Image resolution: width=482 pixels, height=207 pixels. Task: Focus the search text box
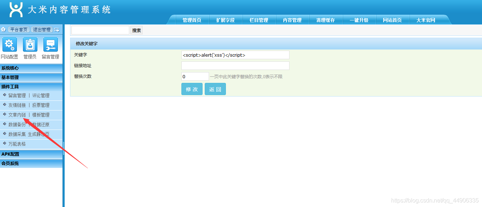[x=100, y=30]
